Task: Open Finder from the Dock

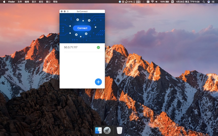Action: point(98,131)
